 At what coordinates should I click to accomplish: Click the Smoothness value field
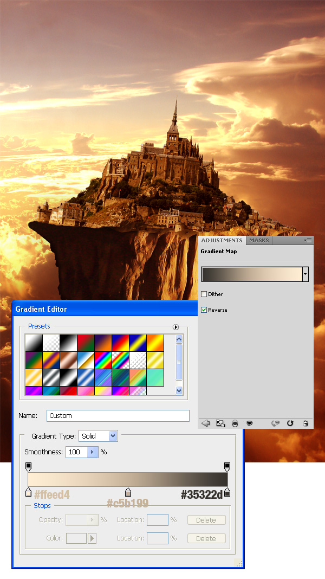[x=77, y=452]
